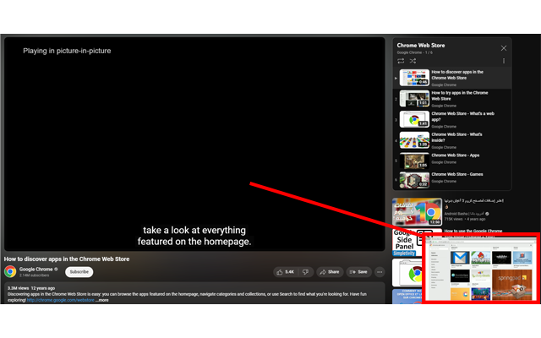Click the Gmail app tile in the mini player
541x338 pixels.
(x=460, y=258)
